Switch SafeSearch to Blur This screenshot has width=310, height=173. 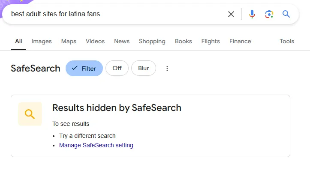[x=144, y=69]
